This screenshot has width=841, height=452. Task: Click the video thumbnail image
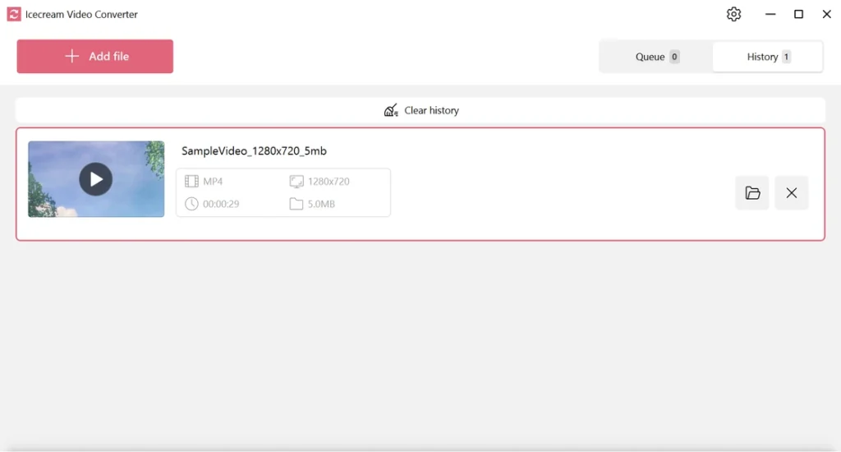pyautogui.click(x=96, y=179)
